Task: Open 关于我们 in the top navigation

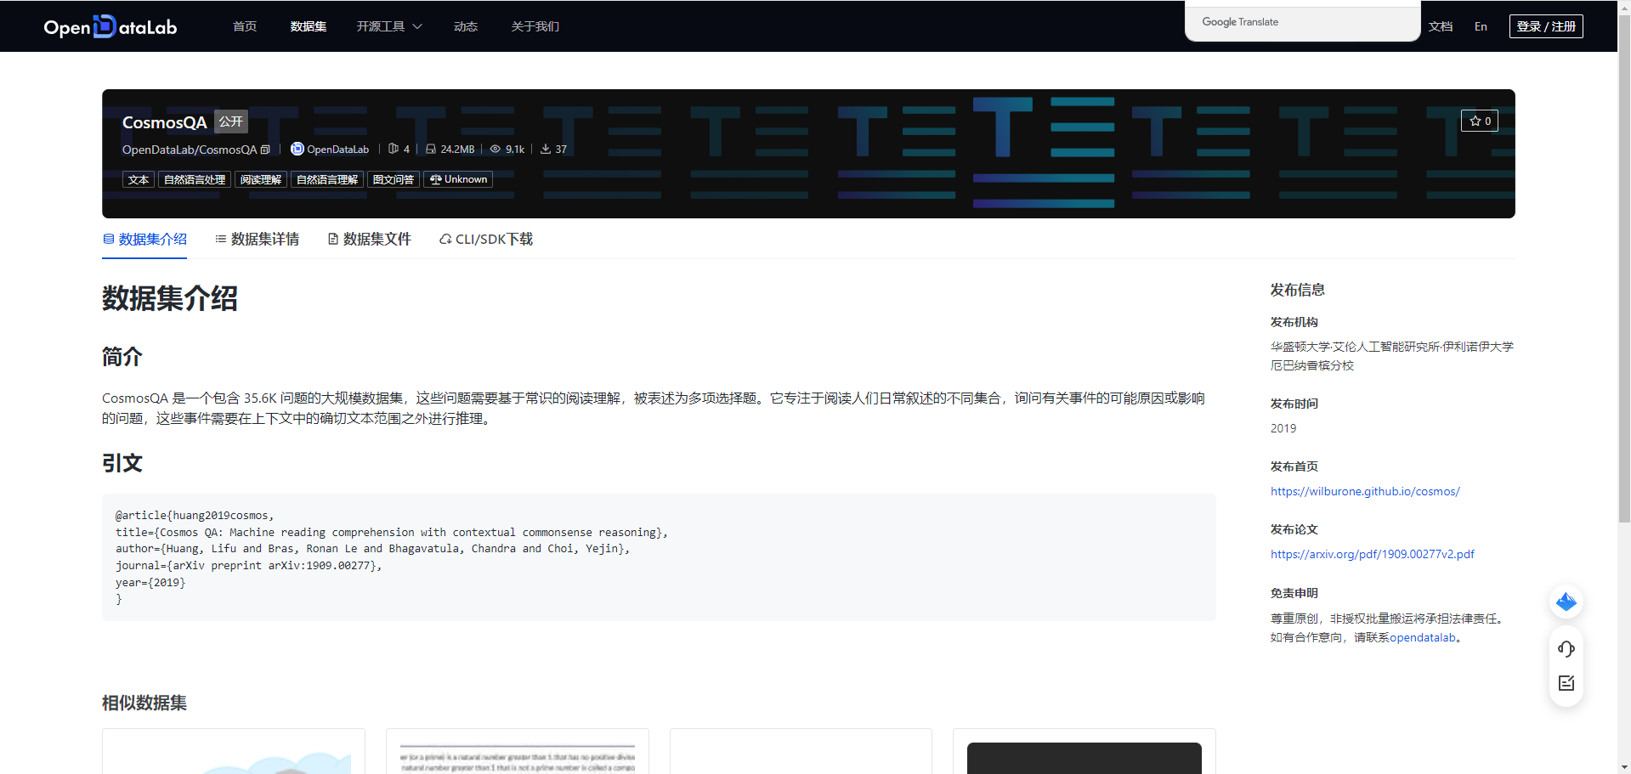Action: [x=535, y=26]
